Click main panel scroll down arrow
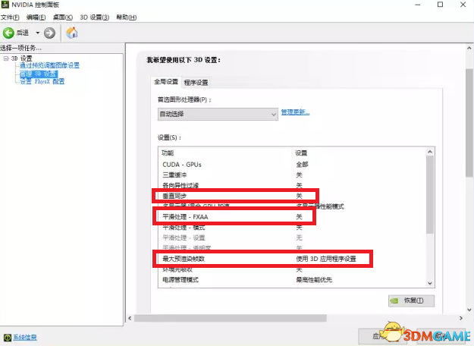The image size is (474, 346). pos(469,310)
